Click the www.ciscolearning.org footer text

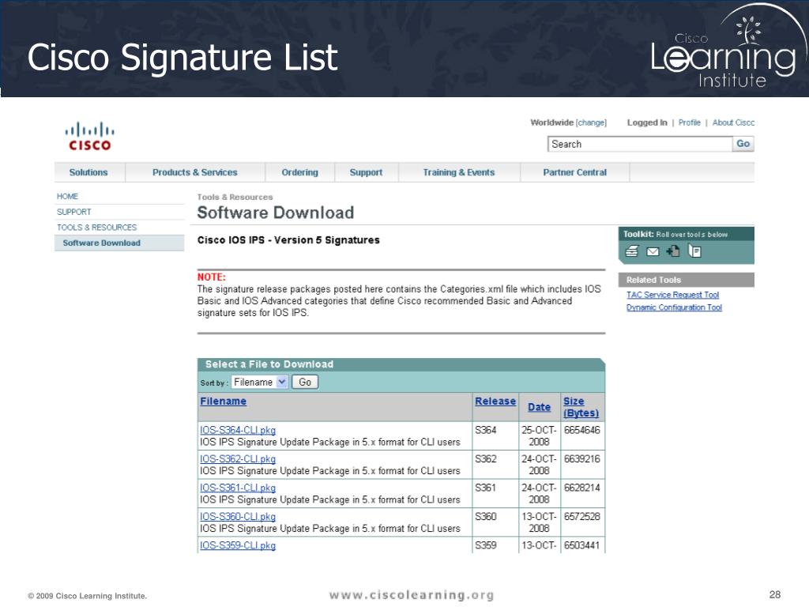(x=412, y=595)
